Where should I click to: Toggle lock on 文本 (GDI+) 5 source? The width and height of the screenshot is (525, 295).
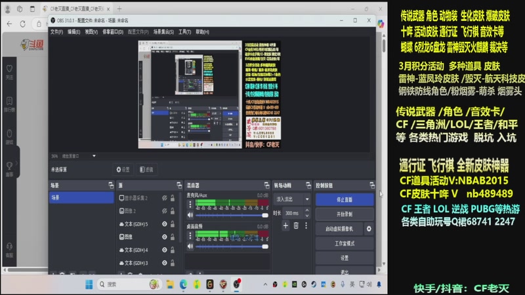pyautogui.click(x=173, y=224)
